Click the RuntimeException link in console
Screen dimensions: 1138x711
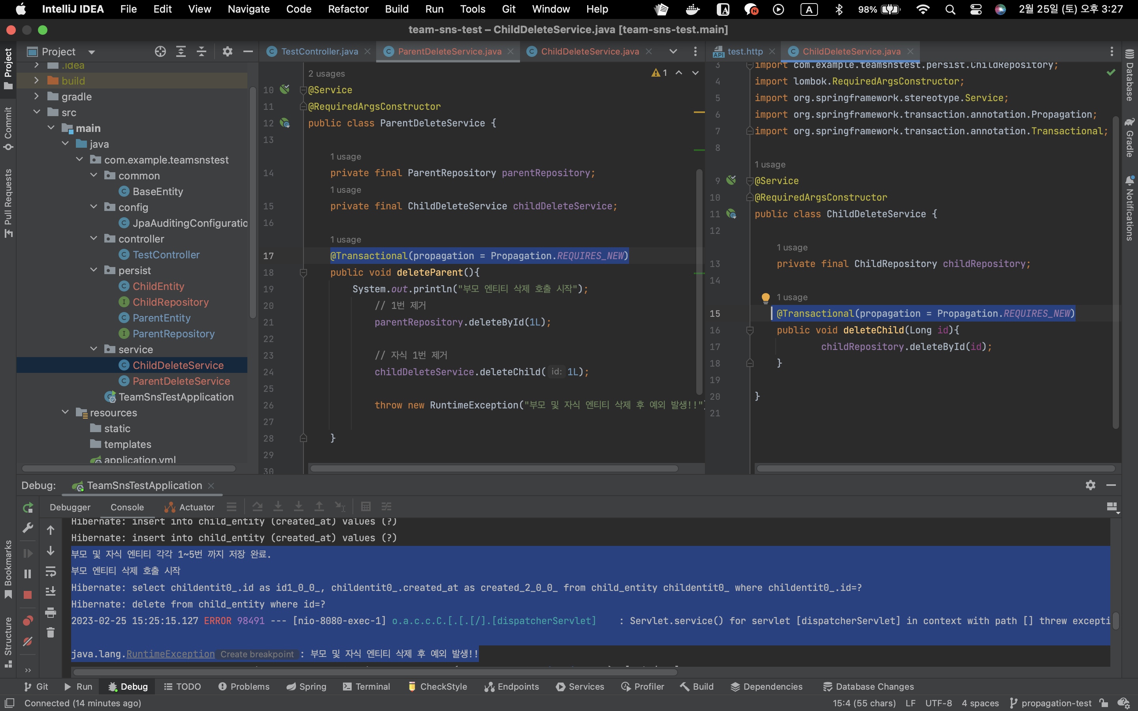[x=170, y=654]
